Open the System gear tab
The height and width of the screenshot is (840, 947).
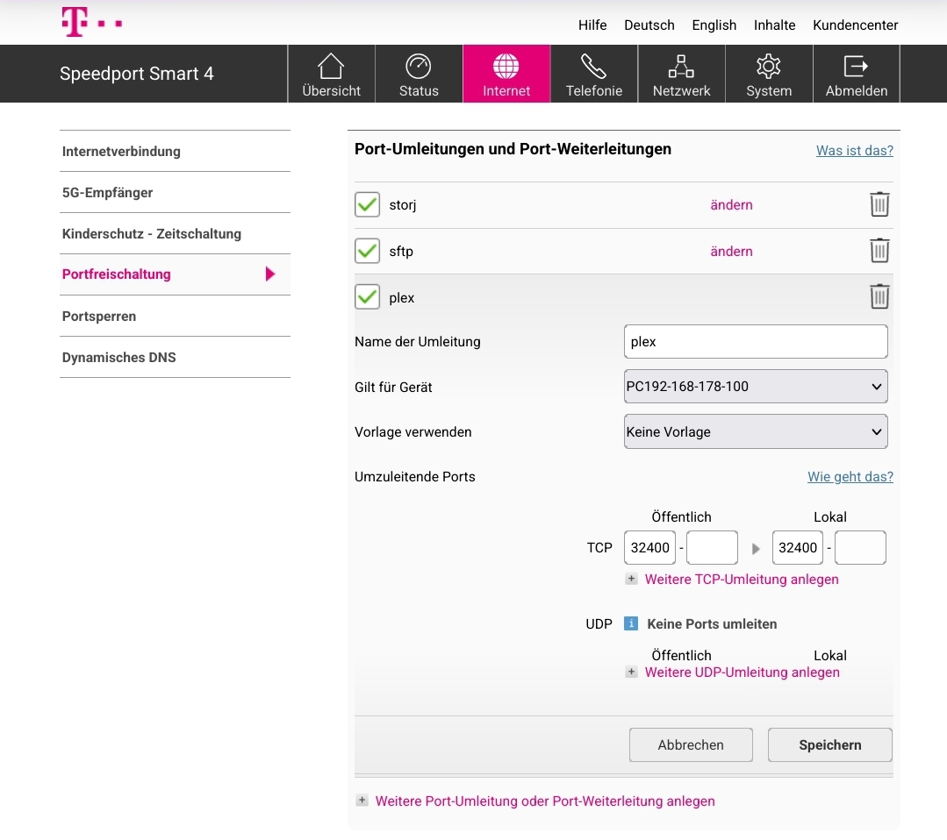tap(769, 74)
